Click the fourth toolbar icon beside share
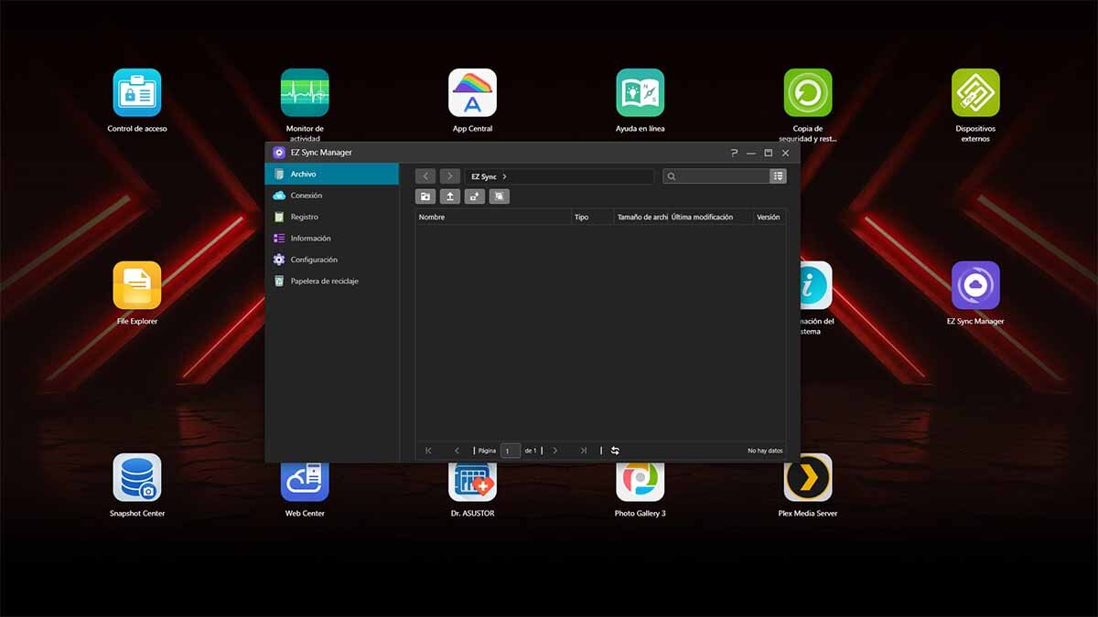This screenshot has width=1098, height=617. (500, 196)
